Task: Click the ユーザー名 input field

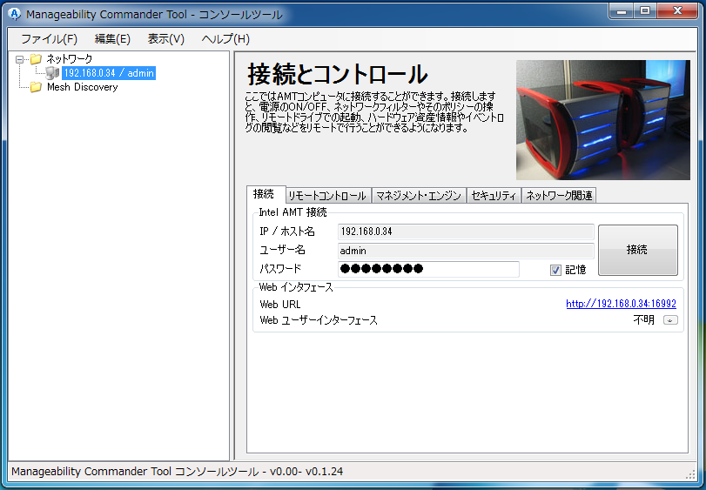Action: tap(466, 251)
